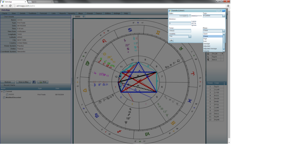The height and width of the screenshot is (159, 283).
Task: Click the browser back arrow
Action: tap(3, 6)
